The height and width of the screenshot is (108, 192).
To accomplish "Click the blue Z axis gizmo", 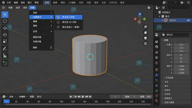I will (140, 14).
